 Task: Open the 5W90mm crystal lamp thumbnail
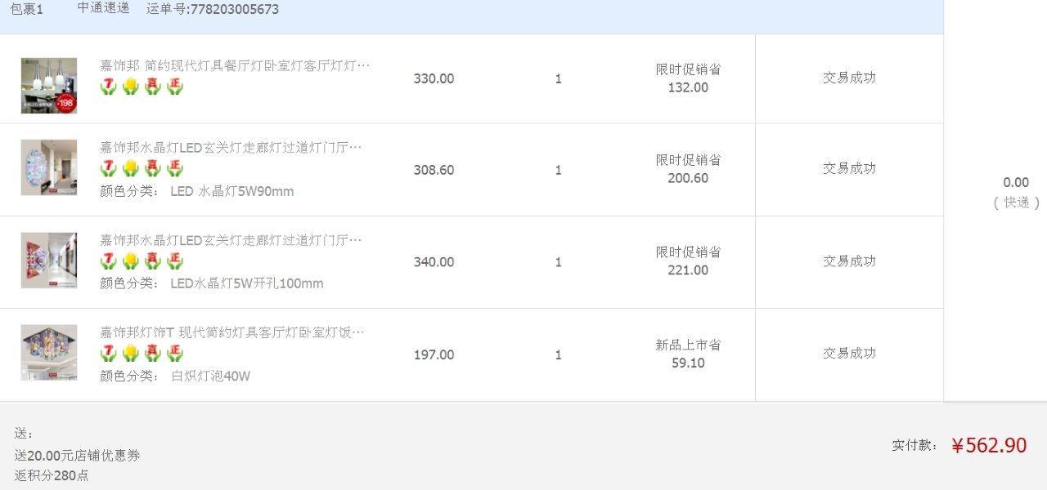[x=49, y=167]
